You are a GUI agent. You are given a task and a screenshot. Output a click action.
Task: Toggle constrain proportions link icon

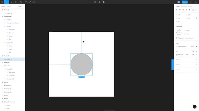click(197, 18)
